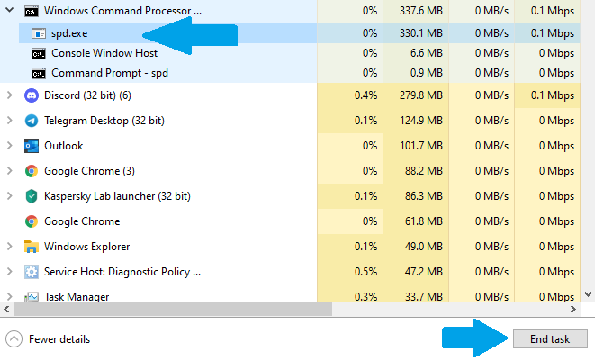Expand the Telegram Desktop process entry
The height and width of the screenshot is (361, 595).
pyautogui.click(x=10, y=121)
